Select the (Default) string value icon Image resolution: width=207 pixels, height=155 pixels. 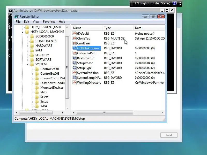point(75,33)
